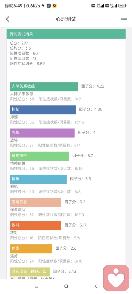Open Android recent apps menu button
Viewport: 132px width, 294px height.
tap(37, 286)
